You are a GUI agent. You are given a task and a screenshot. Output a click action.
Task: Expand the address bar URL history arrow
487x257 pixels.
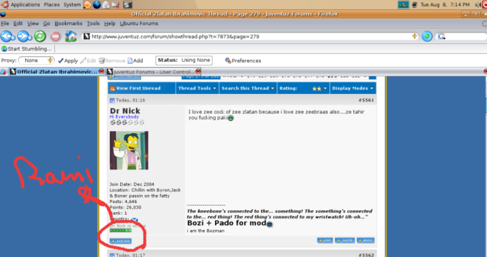point(414,37)
